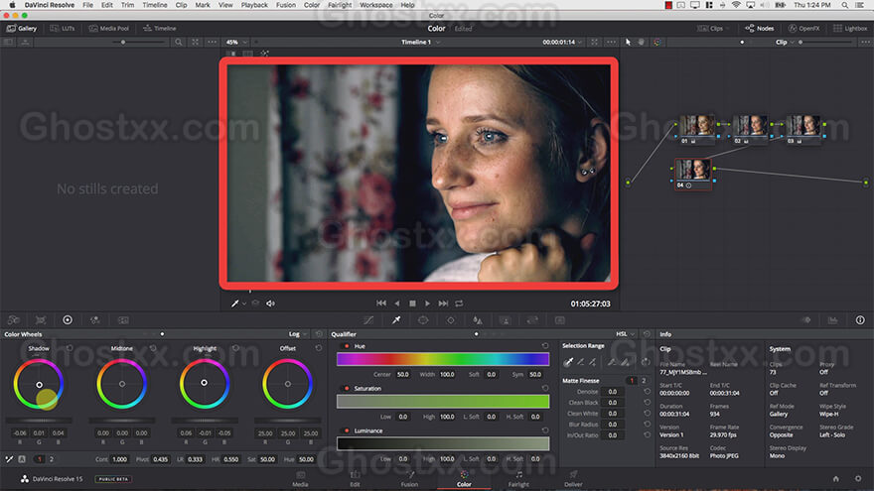Open the Tracker palette icon
The image size is (874, 491).
[450, 320]
